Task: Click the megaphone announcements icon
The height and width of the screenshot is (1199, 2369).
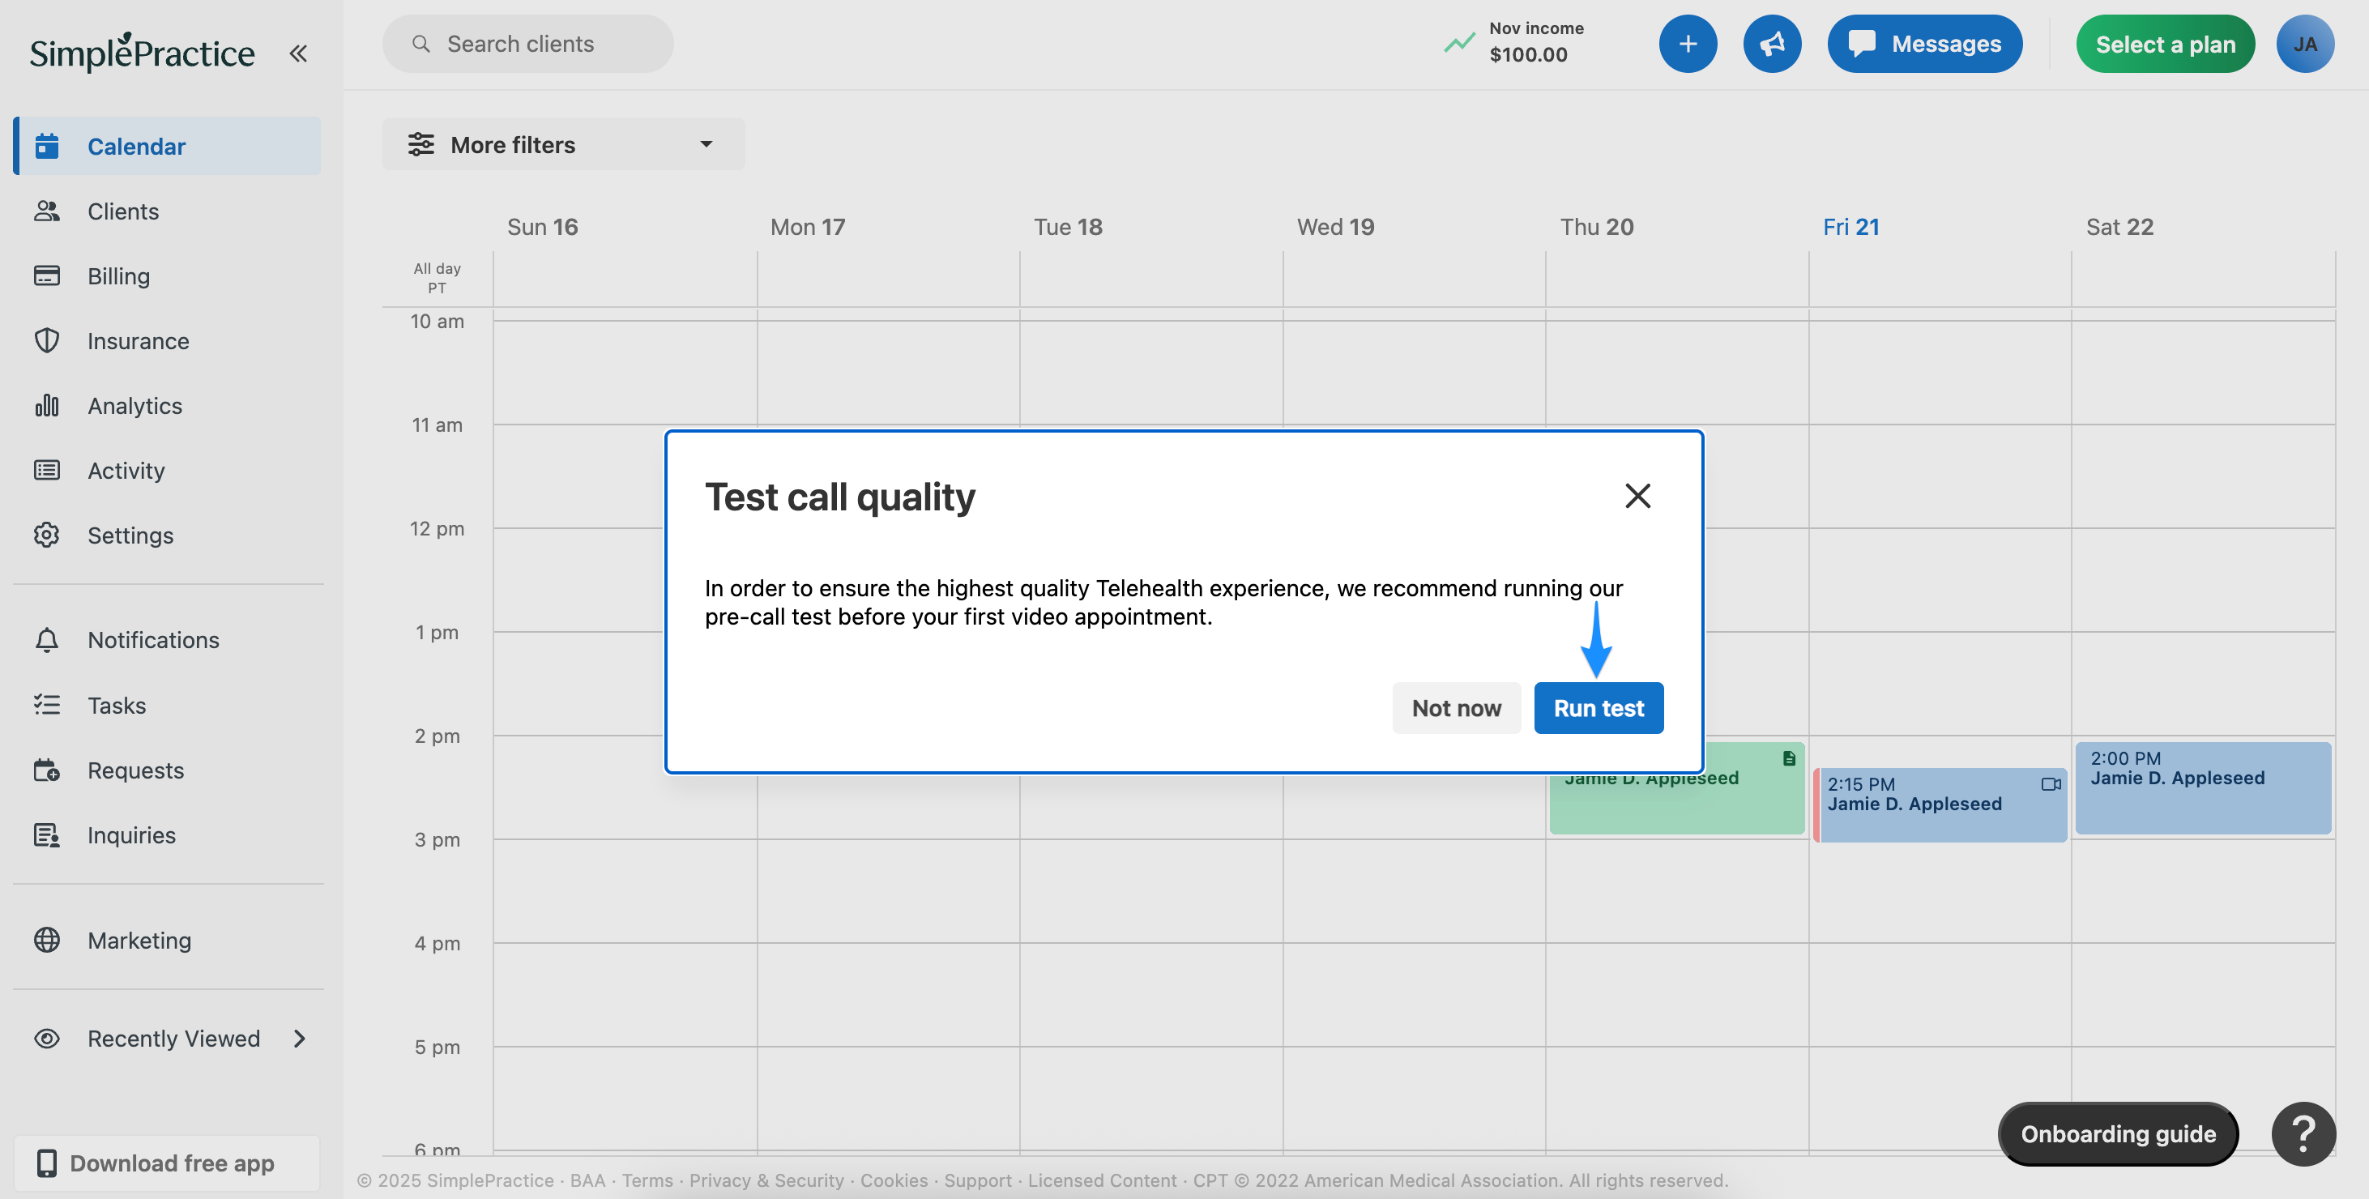Action: click(1772, 44)
